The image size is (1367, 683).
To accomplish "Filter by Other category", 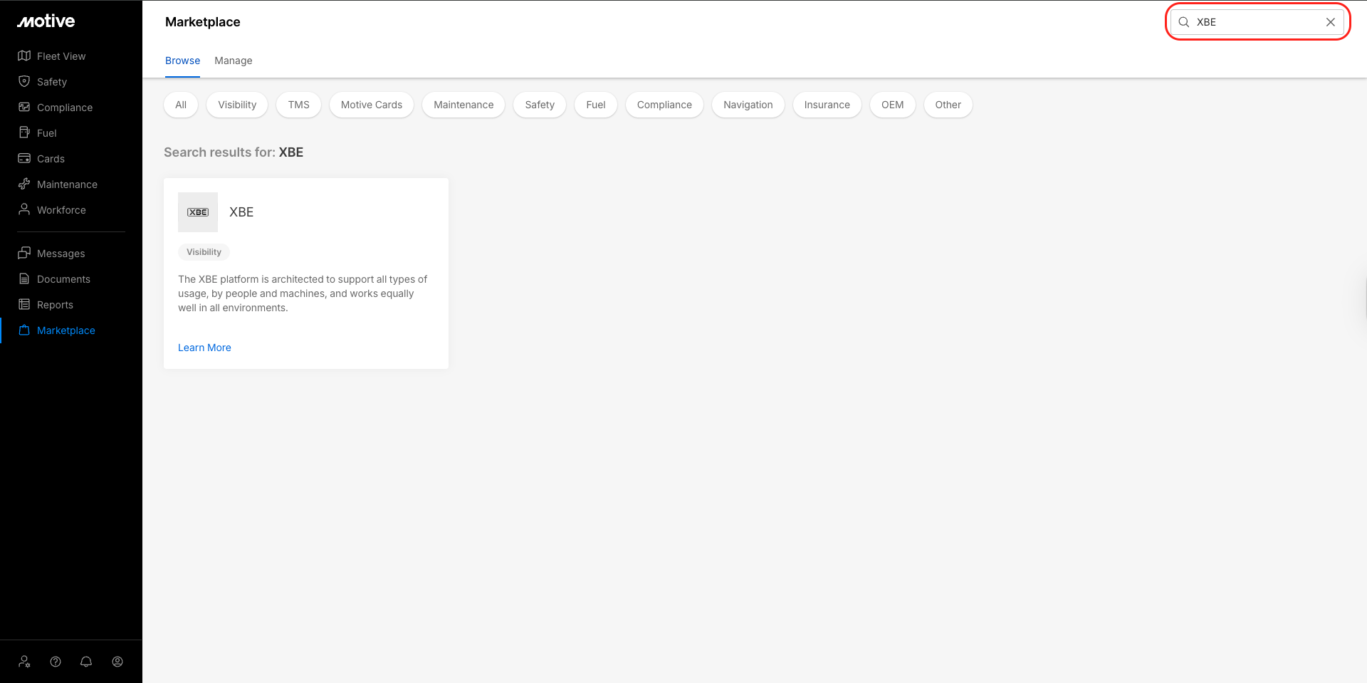I will 948,105.
